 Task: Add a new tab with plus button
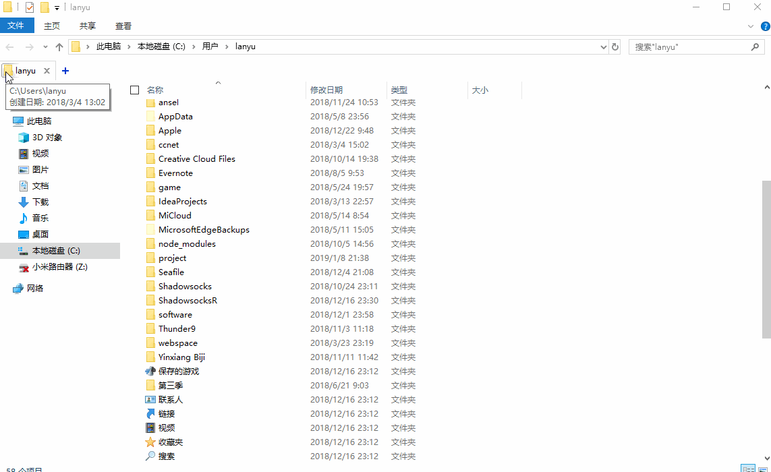[65, 71]
